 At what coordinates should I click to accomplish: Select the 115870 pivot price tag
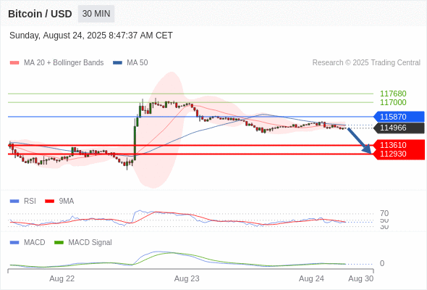(x=399, y=117)
